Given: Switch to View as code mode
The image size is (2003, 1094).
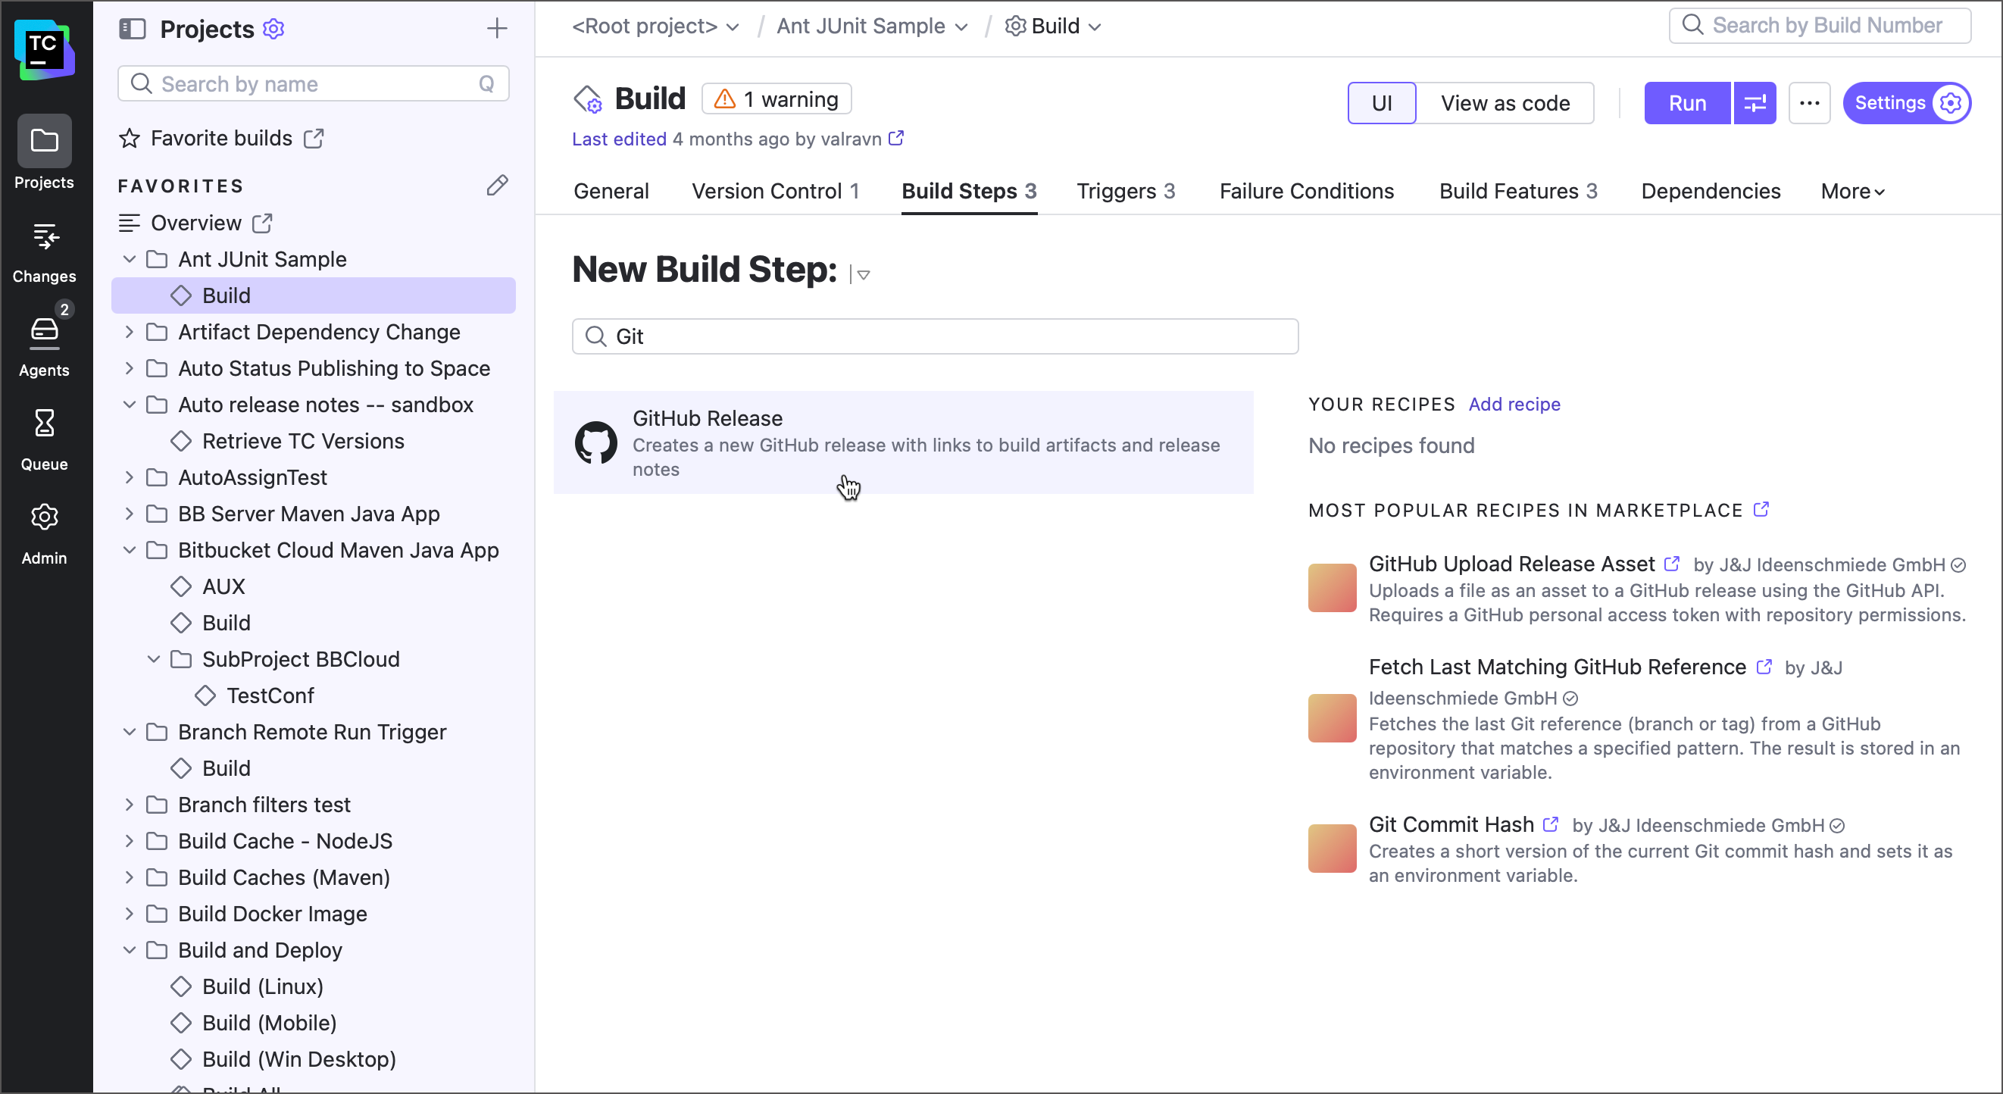Looking at the screenshot, I should [1505, 102].
